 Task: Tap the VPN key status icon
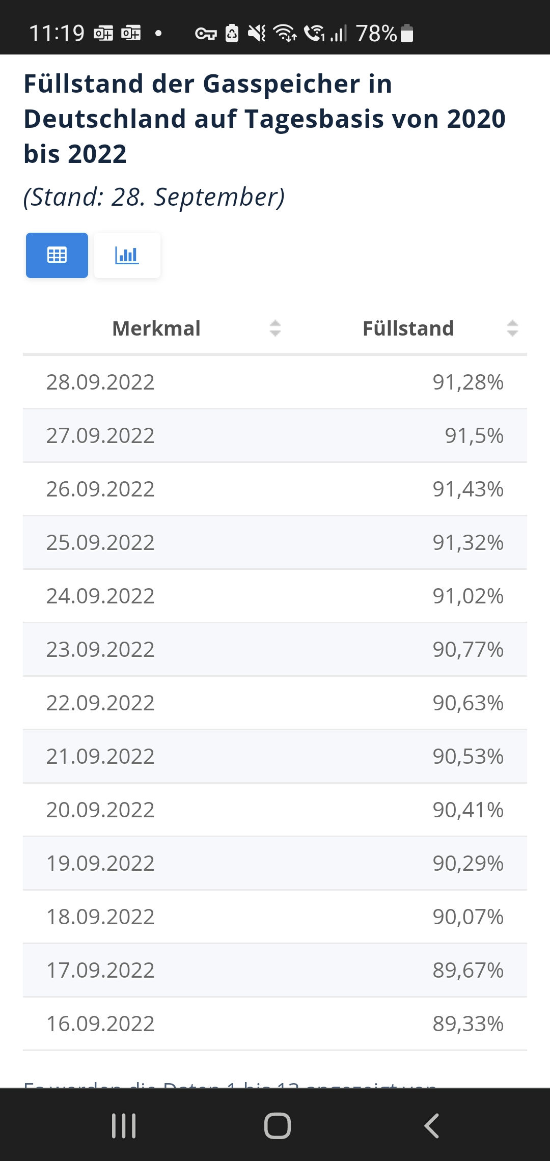point(206,34)
